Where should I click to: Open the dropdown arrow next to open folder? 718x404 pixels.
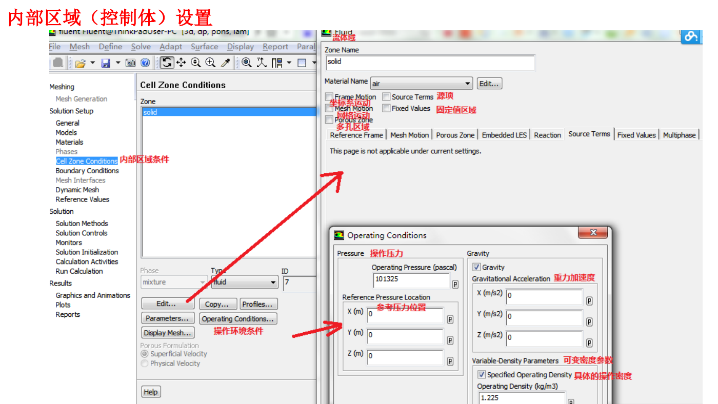pos(93,63)
